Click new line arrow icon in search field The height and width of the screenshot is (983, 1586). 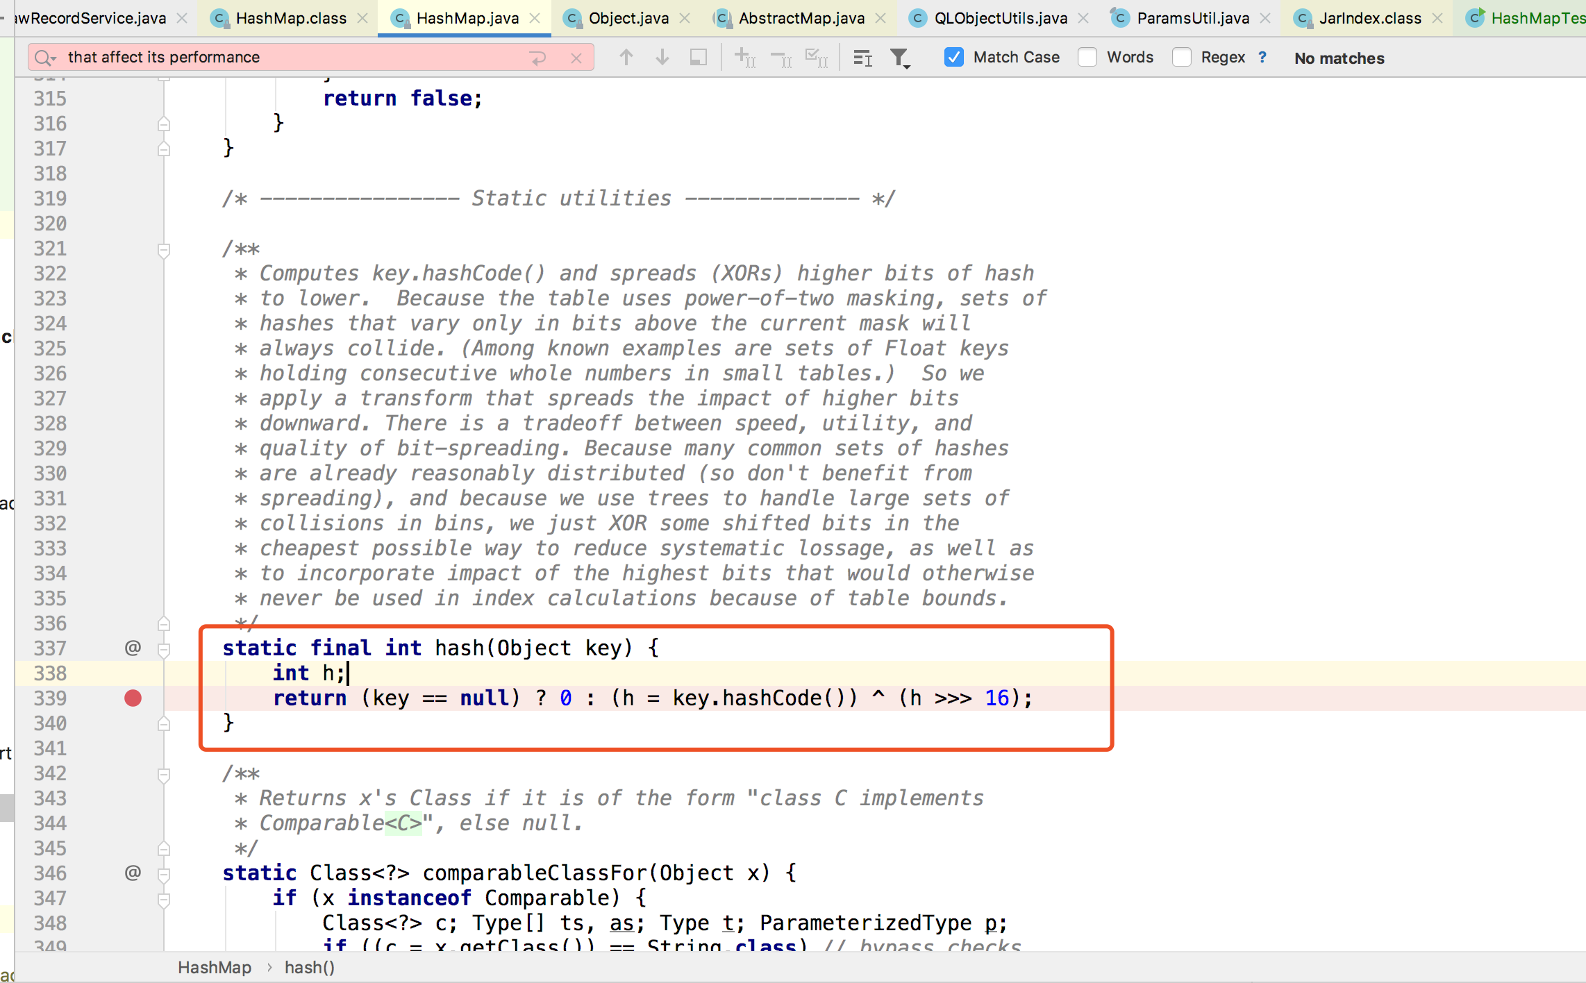[538, 58]
